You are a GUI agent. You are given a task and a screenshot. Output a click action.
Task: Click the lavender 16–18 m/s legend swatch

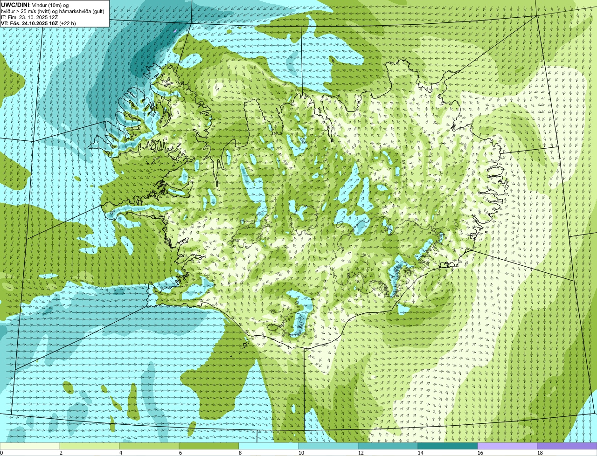click(507, 446)
